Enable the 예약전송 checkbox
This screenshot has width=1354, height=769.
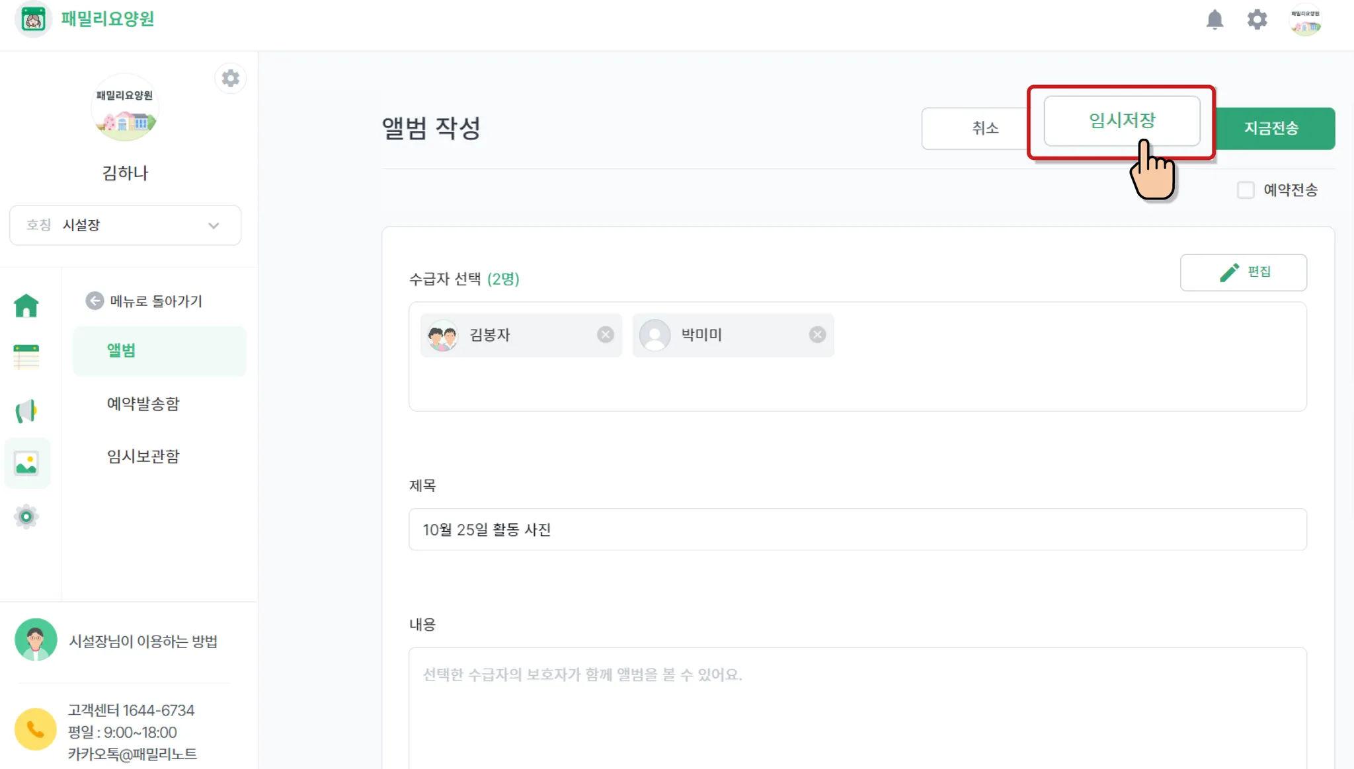(1246, 190)
